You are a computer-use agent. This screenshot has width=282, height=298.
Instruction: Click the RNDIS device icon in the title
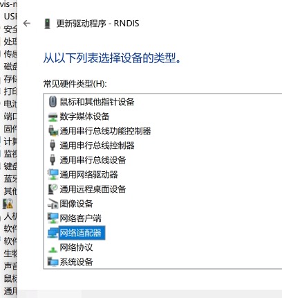[47, 24]
